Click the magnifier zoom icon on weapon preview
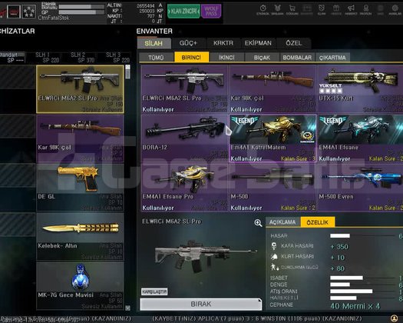The height and width of the screenshot is (323, 403). (258, 223)
